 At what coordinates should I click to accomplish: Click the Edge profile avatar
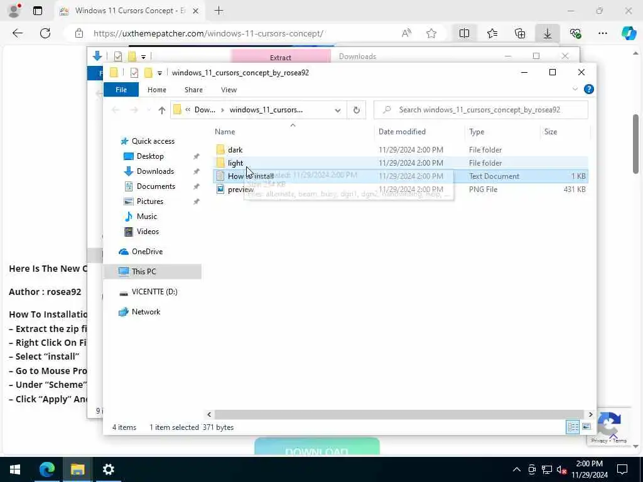click(x=14, y=11)
